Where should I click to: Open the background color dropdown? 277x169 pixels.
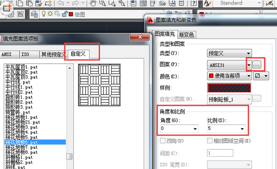click(x=261, y=76)
